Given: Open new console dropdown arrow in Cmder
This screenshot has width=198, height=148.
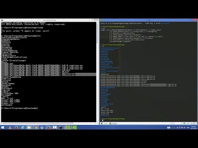Looking at the screenshot, I should 186,123.
